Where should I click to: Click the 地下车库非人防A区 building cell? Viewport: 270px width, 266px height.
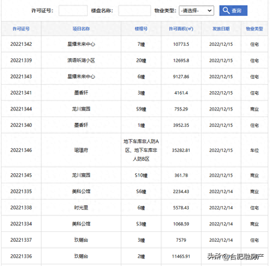pyautogui.click(x=141, y=150)
